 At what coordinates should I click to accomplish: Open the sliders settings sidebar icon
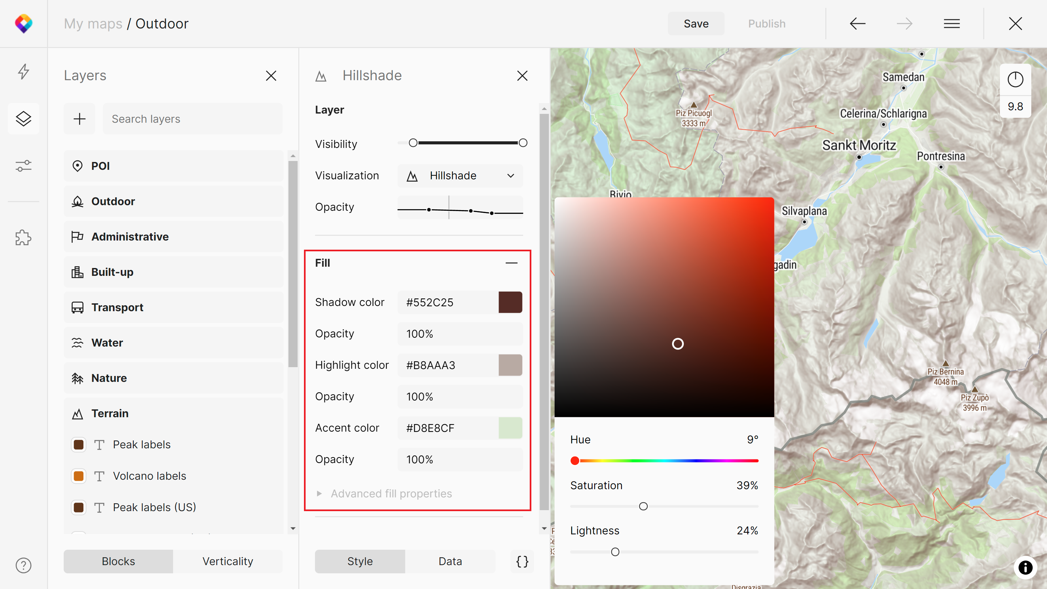(24, 166)
